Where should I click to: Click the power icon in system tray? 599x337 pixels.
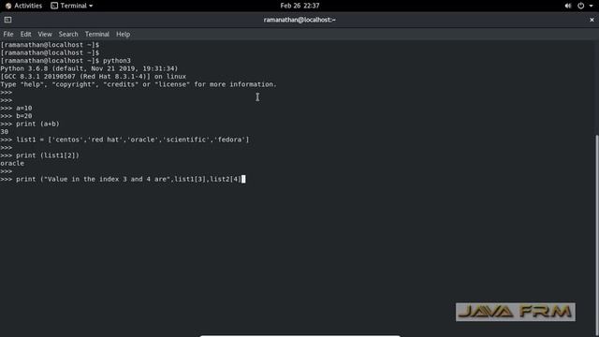(x=580, y=6)
